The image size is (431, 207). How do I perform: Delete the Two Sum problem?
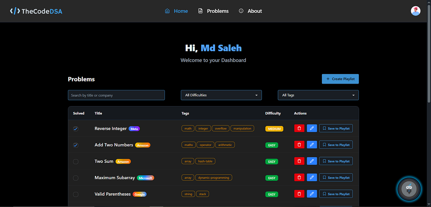pos(299,161)
